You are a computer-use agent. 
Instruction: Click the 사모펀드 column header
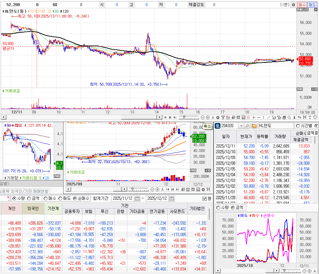tap(177, 212)
